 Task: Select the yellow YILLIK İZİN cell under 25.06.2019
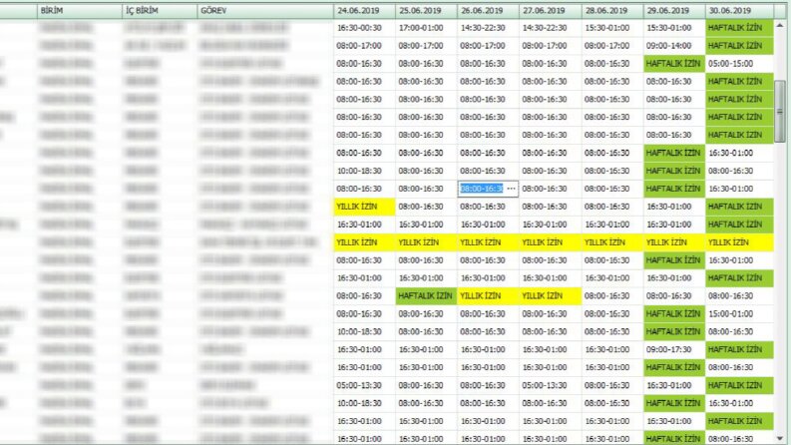pyautogui.click(x=426, y=242)
